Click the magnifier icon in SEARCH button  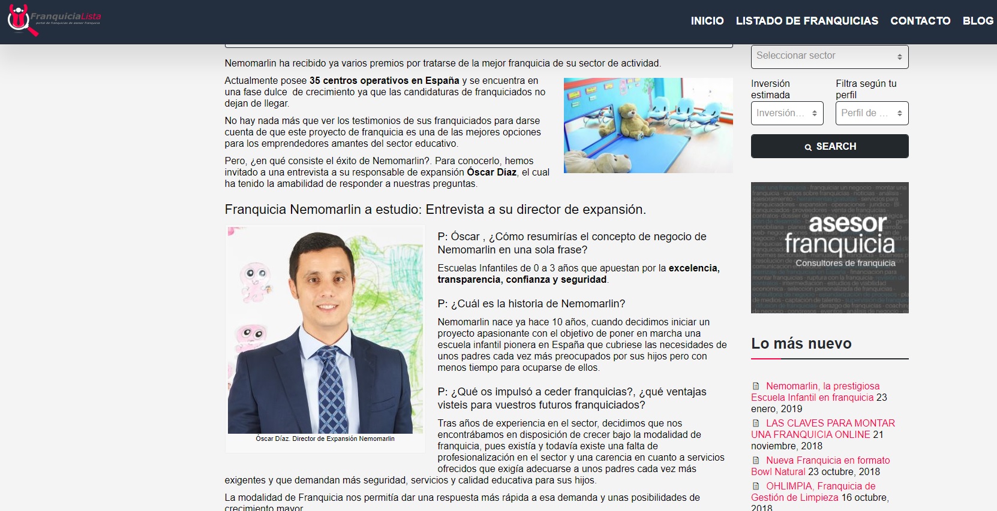[x=808, y=147]
